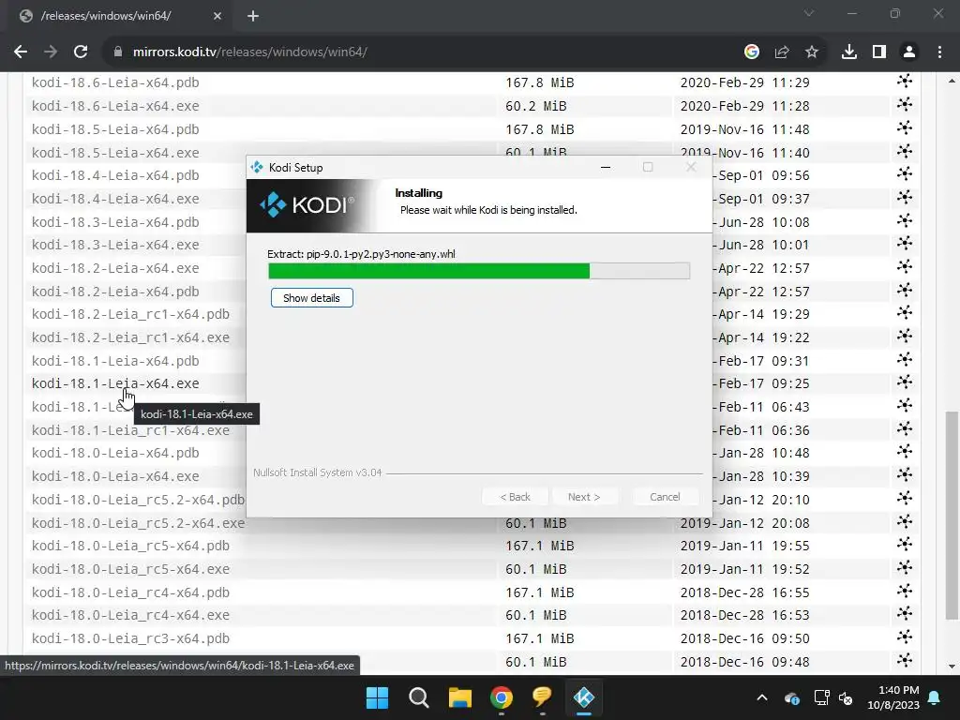This screenshot has width=960, height=720.
Task: Click Cancel in Kodi Setup
Action: point(665,497)
